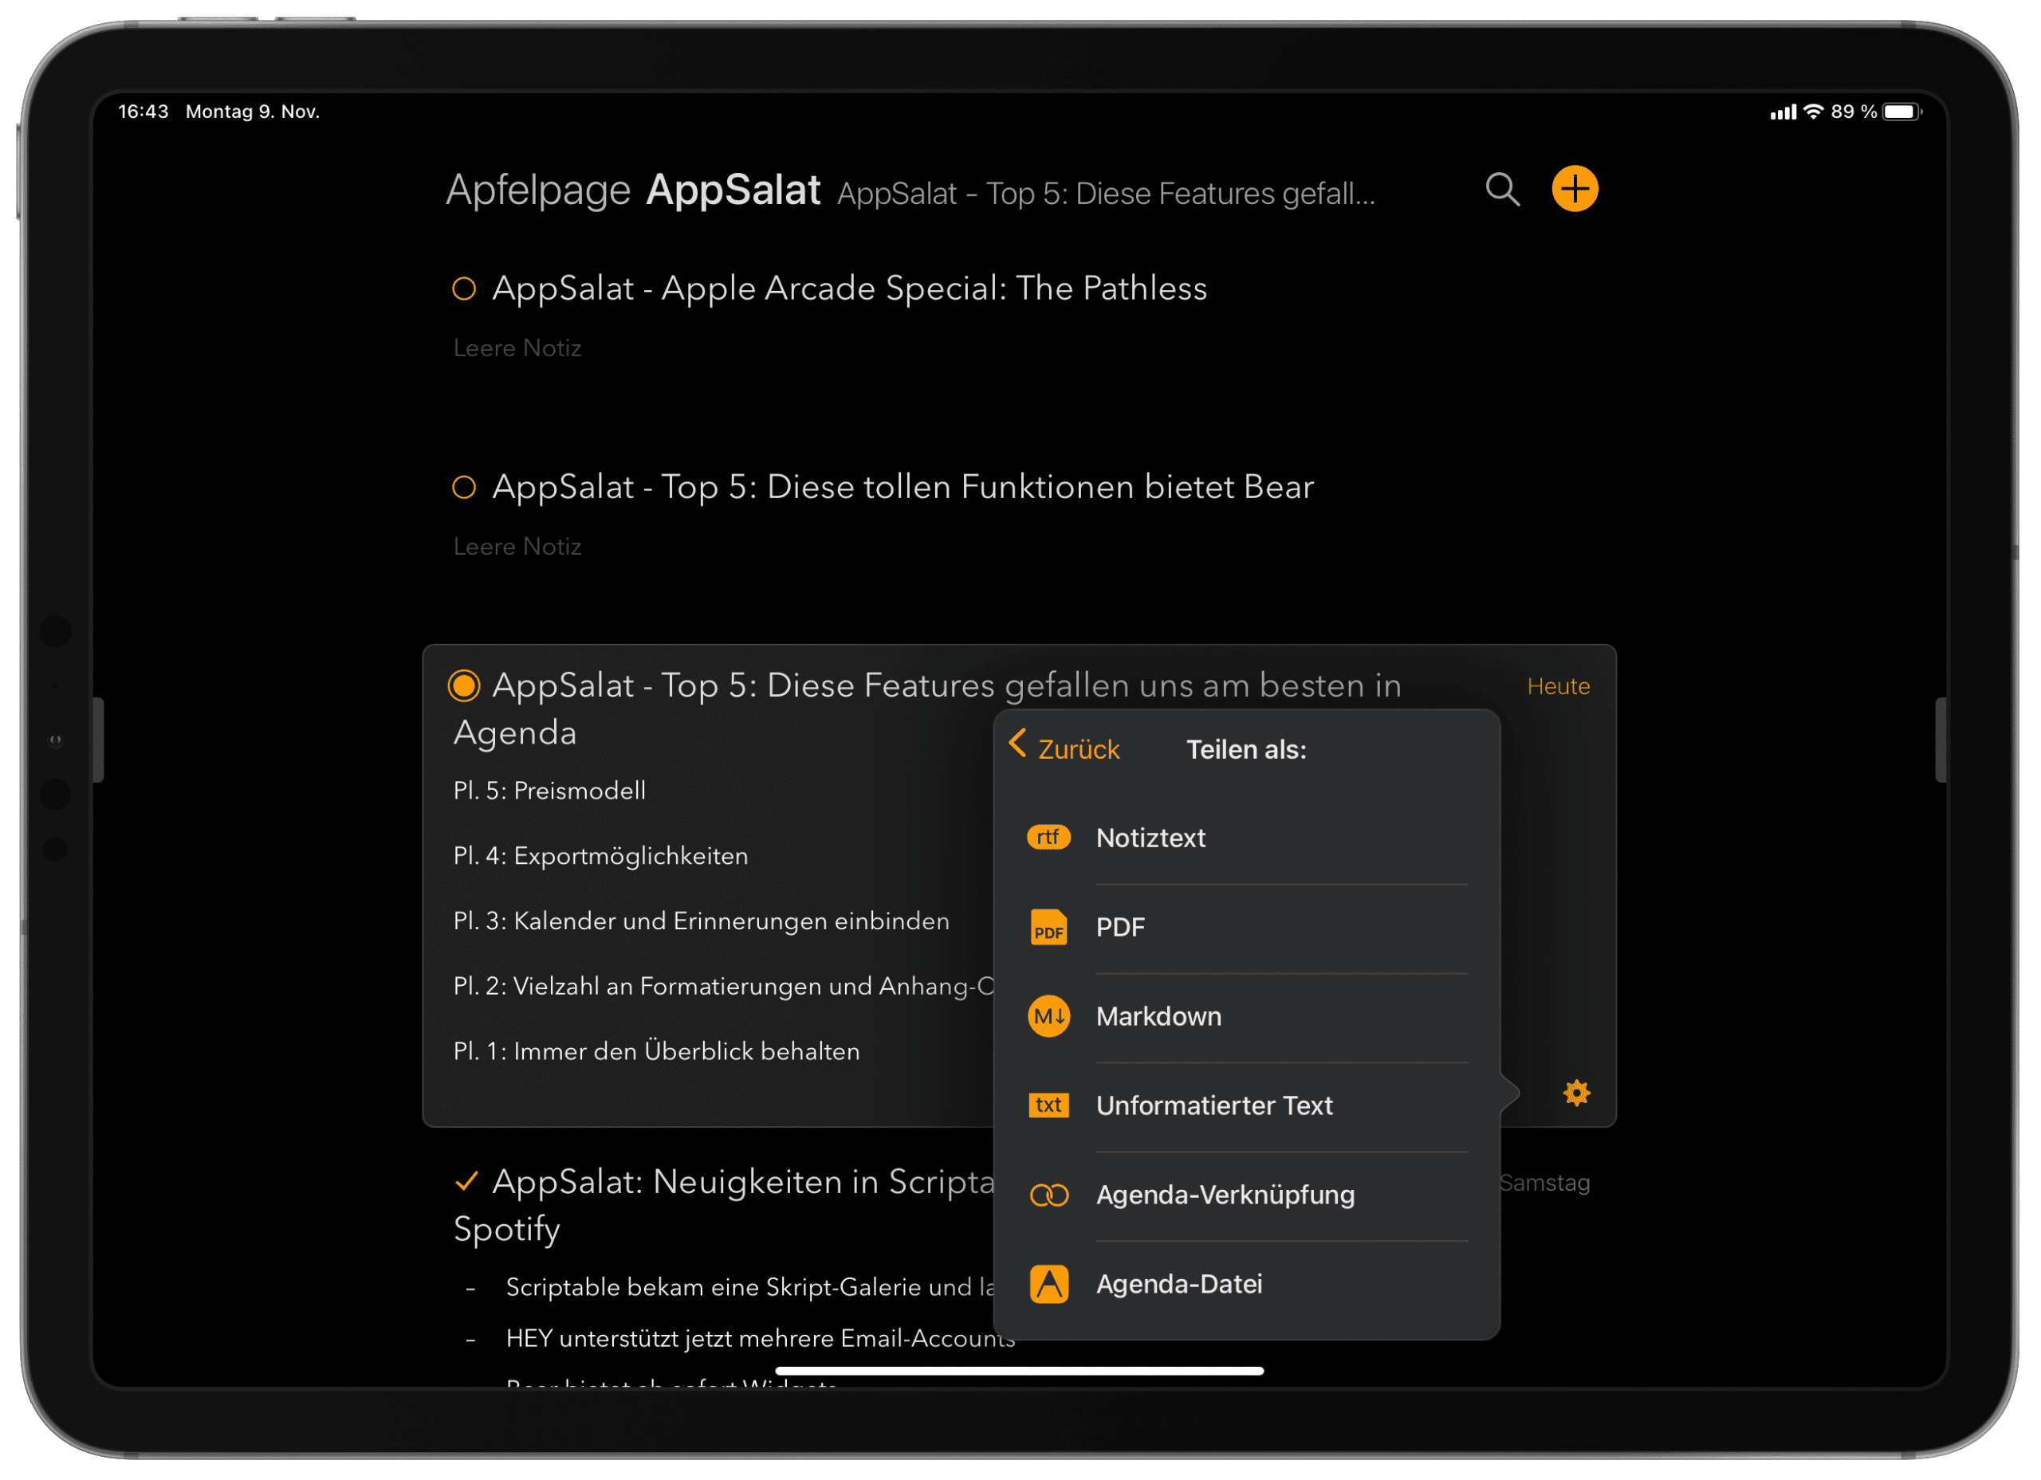Toggle circle of Apple Arcade Special note
Screen dimensions: 2041x1480
(463, 289)
